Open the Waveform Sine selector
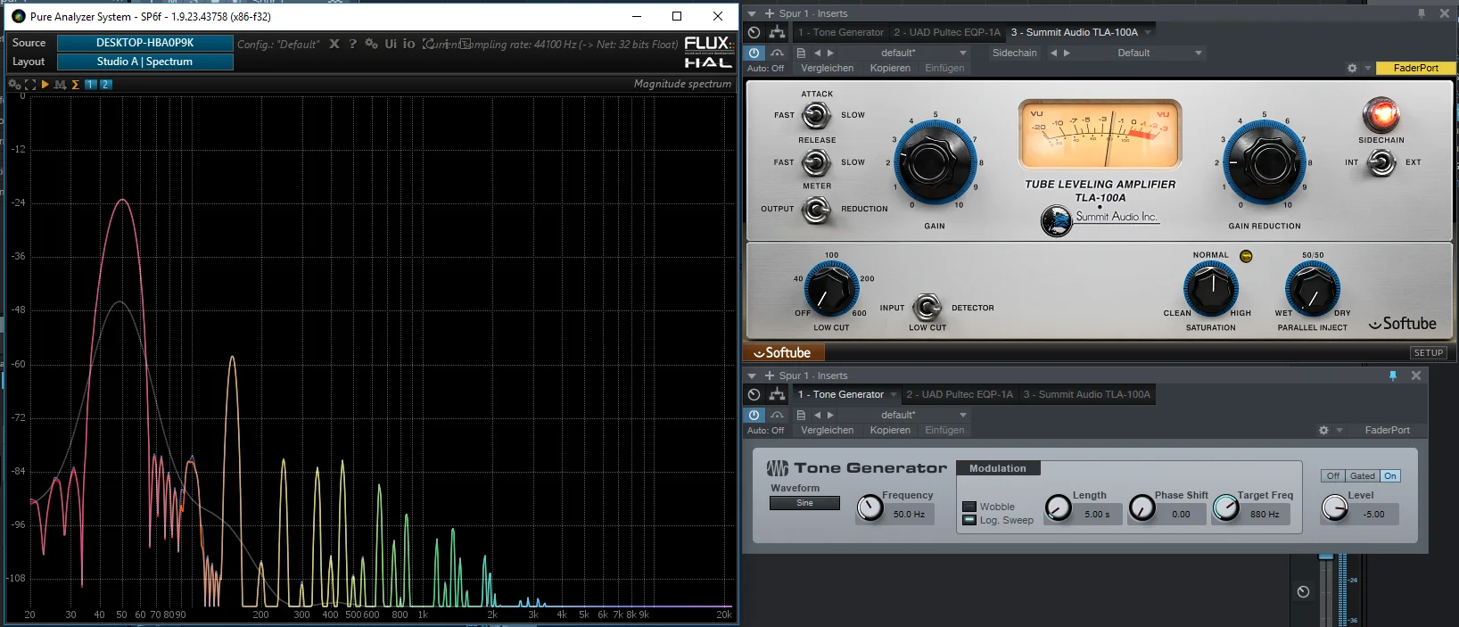The height and width of the screenshot is (627, 1459). (x=804, y=503)
